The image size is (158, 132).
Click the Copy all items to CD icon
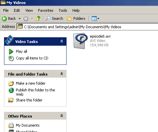pos(11,58)
